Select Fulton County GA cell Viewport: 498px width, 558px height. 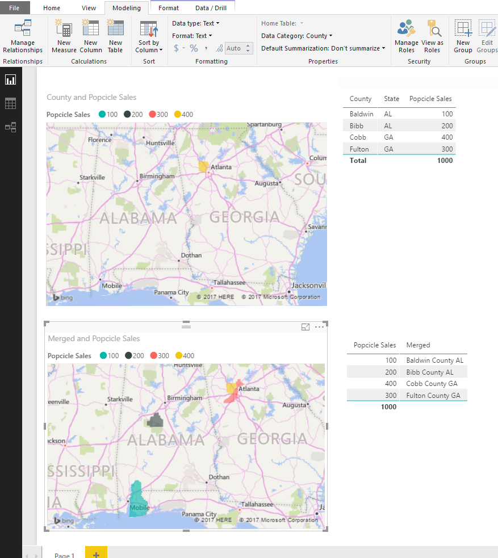click(433, 396)
